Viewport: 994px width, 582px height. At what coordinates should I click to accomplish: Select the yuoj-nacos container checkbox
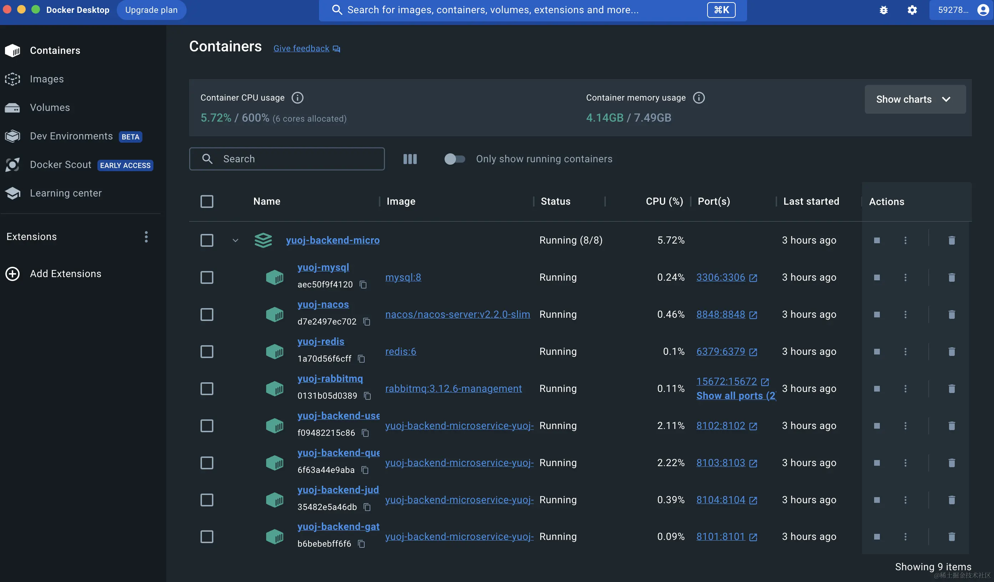pos(207,315)
